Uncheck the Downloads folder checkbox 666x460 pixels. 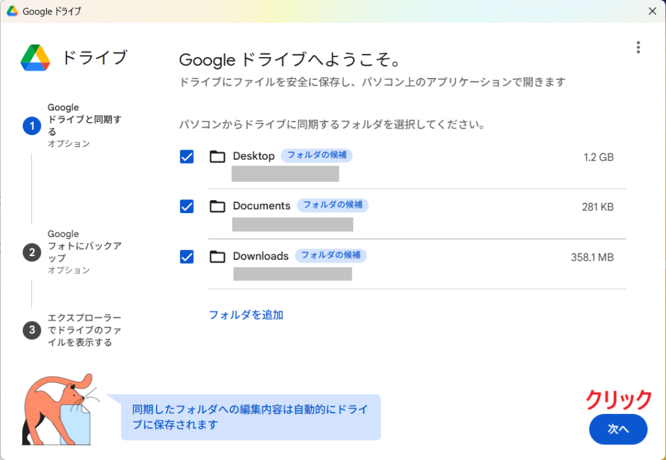point(187,257)
